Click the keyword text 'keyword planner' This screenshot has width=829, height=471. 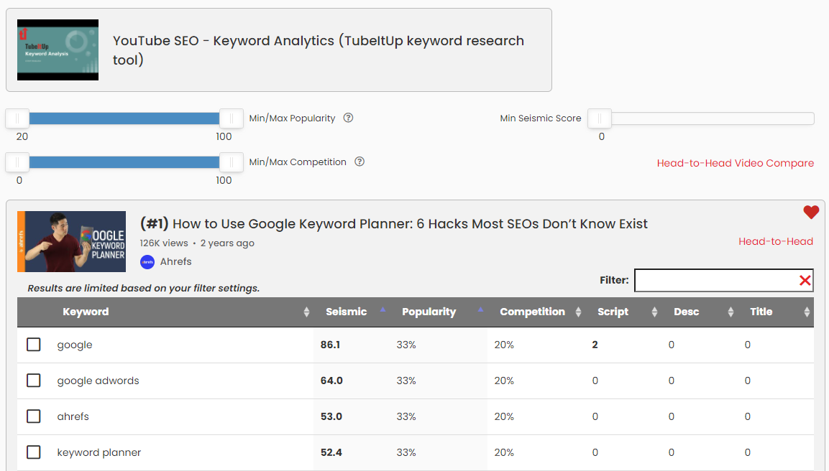pyautogui.click(x=99, y=452)
